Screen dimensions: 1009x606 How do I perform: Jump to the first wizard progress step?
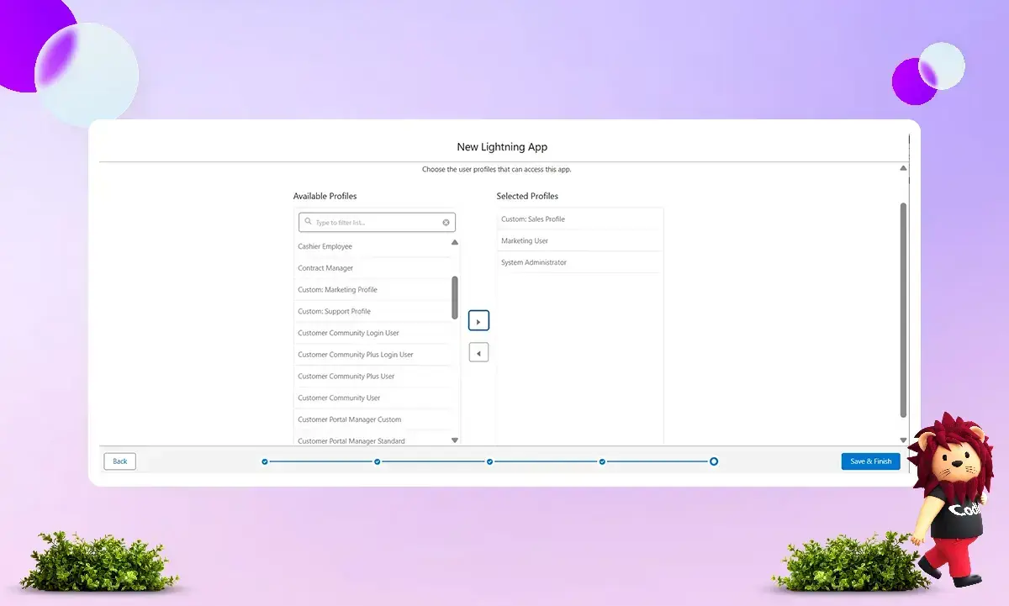tap(265, 461)
